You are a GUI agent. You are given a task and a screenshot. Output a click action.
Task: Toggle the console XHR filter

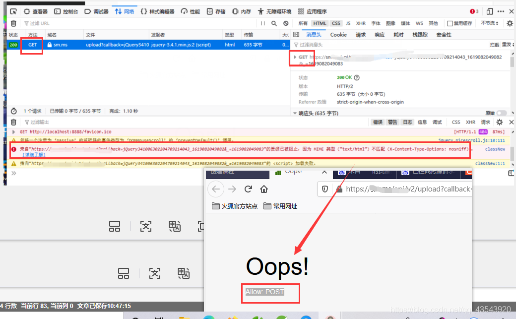coord(470,122)
